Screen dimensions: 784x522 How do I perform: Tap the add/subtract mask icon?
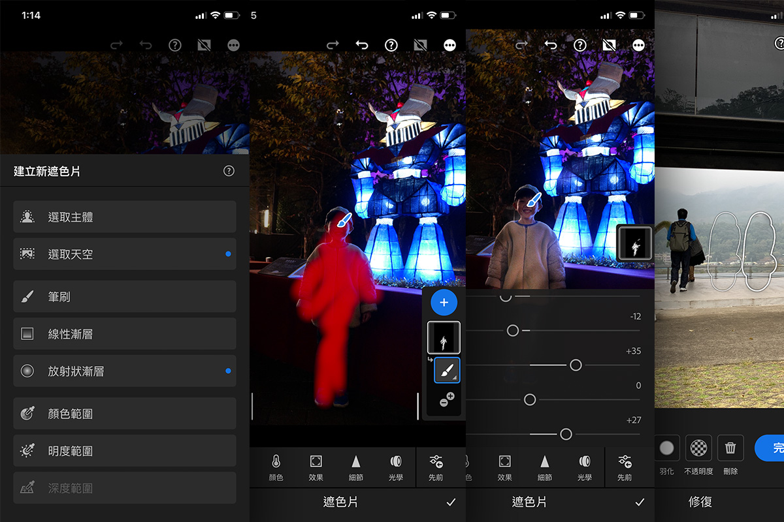coord(446,399)
